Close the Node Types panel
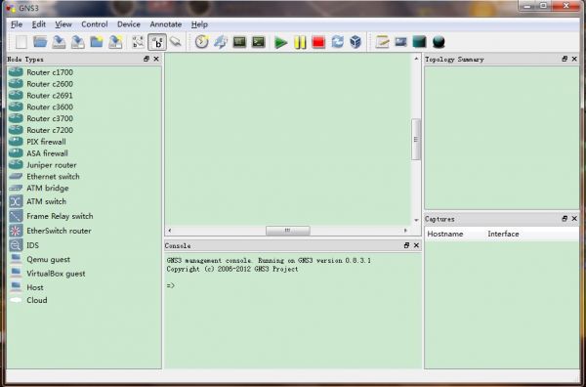This screenshot has height=387, width=586. coord(156,59)
